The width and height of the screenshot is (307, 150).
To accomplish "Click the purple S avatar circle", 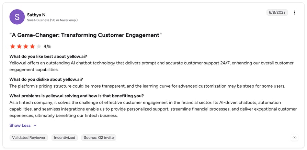I will point(17,17).
